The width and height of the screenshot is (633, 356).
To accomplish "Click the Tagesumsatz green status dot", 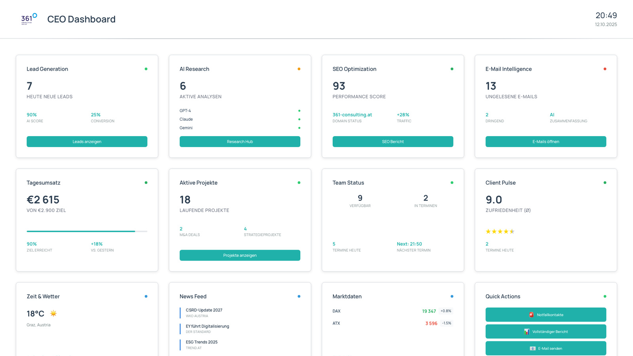I will click(x=146, y=183).
